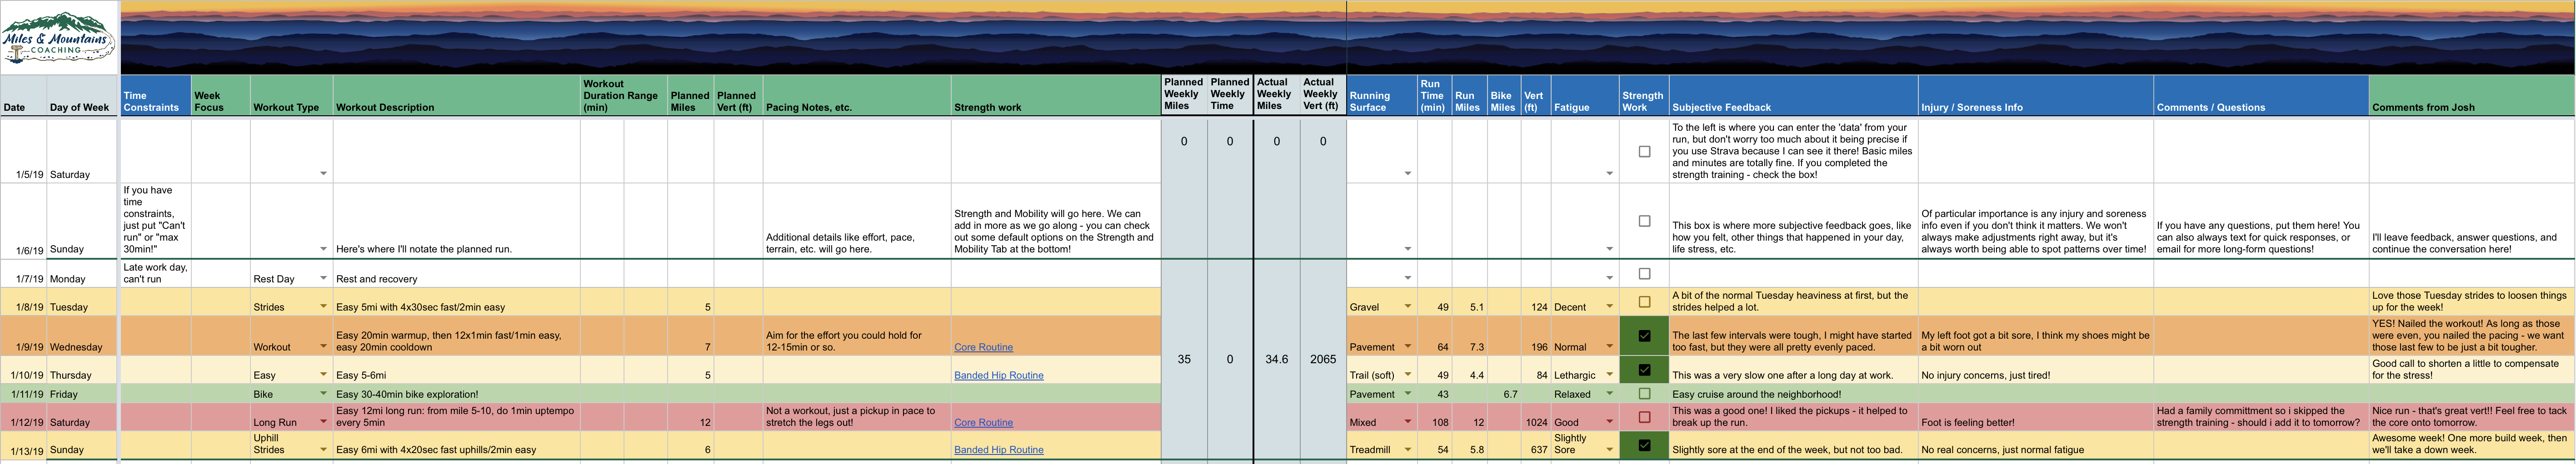Screen dimensions: 2576x464
Task: Click the Comments / Questions header cell
Action: point(2261,96)
